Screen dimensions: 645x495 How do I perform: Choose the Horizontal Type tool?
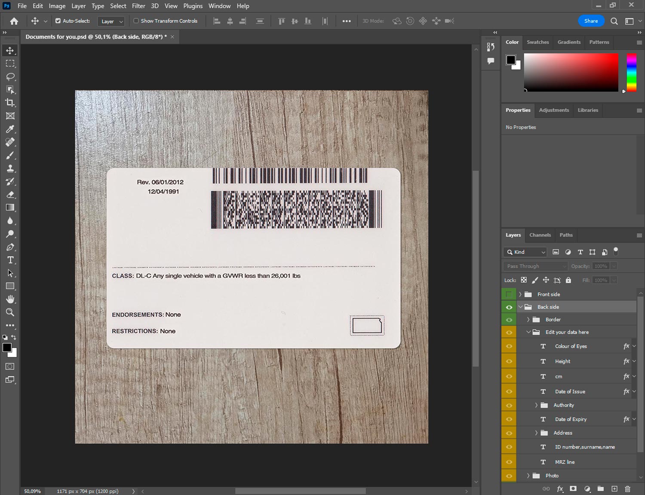10,260
